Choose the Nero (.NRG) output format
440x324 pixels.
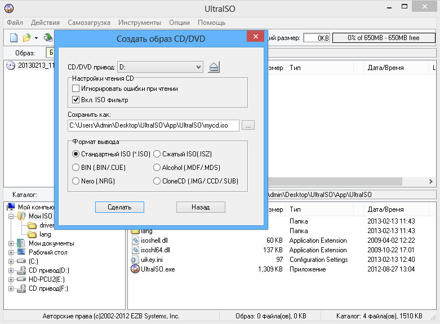pyautogui.click(x=76, y=181)
